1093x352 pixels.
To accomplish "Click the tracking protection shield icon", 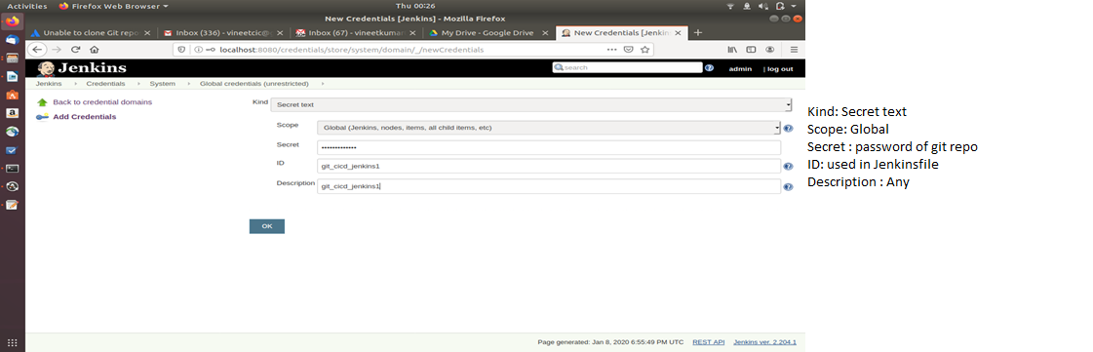I will click(182, 50).
